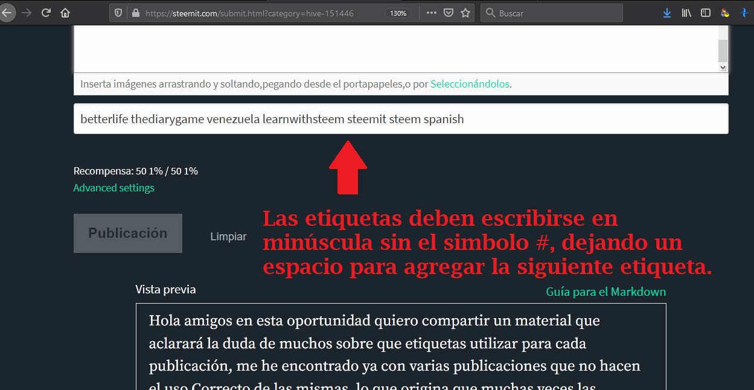
Task: Open Advanced settings link
Action: [x=113, y=188]
